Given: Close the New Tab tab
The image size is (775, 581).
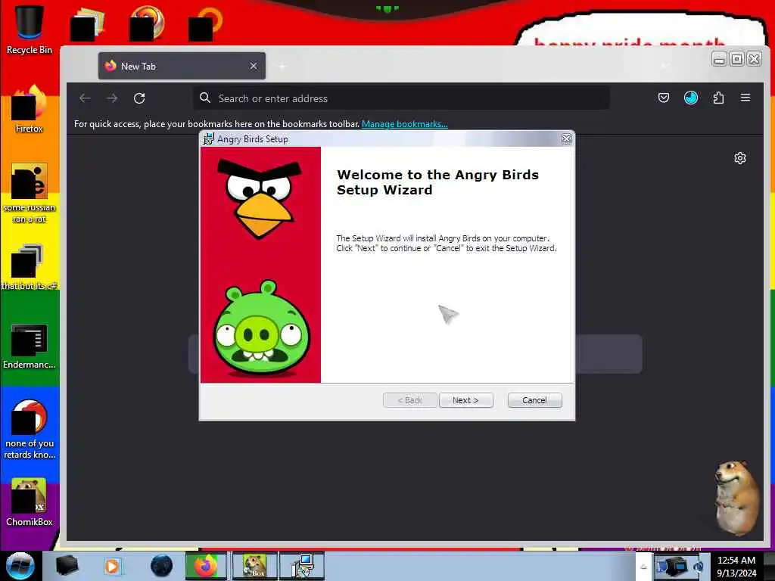Looking at the screenshot, I should [253, 67].
